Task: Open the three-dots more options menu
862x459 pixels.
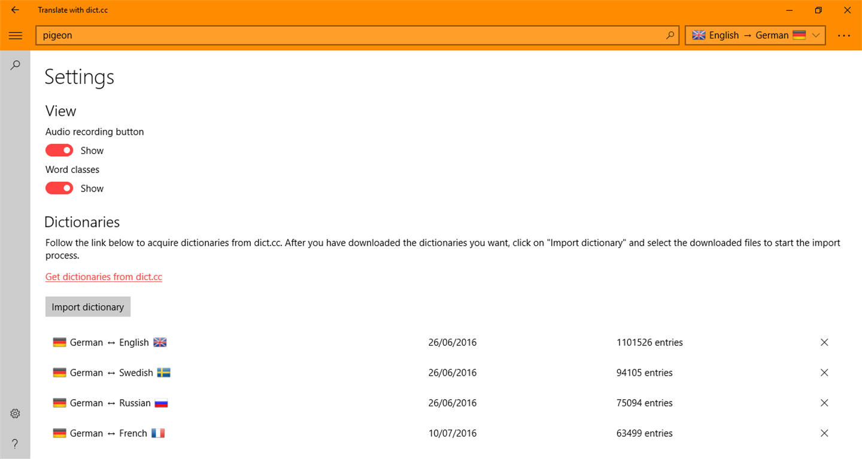Action: tap(844, 35)
